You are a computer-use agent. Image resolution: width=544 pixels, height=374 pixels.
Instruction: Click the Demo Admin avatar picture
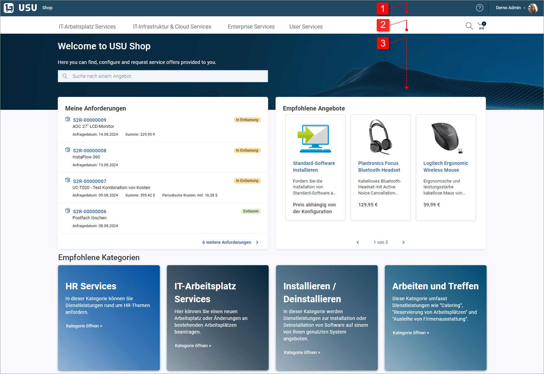533,8
